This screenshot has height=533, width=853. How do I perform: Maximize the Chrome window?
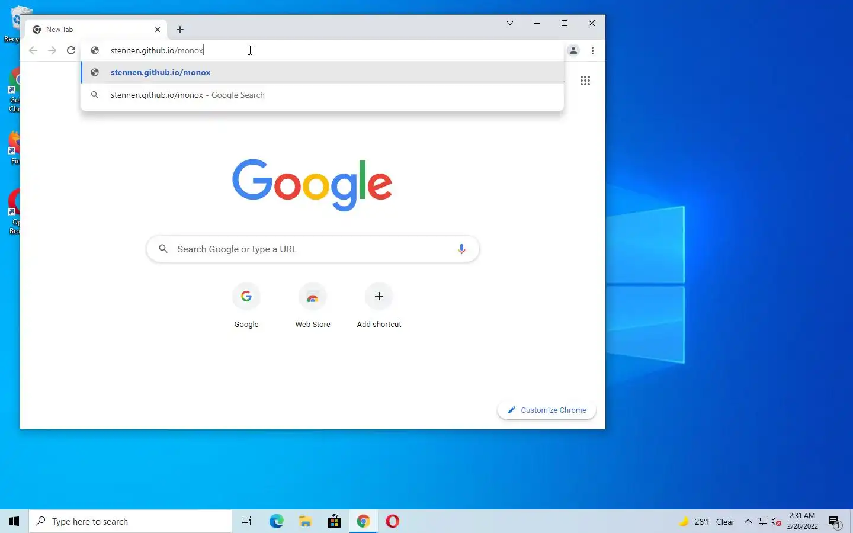pyautogui.click(x=565, y=23)
